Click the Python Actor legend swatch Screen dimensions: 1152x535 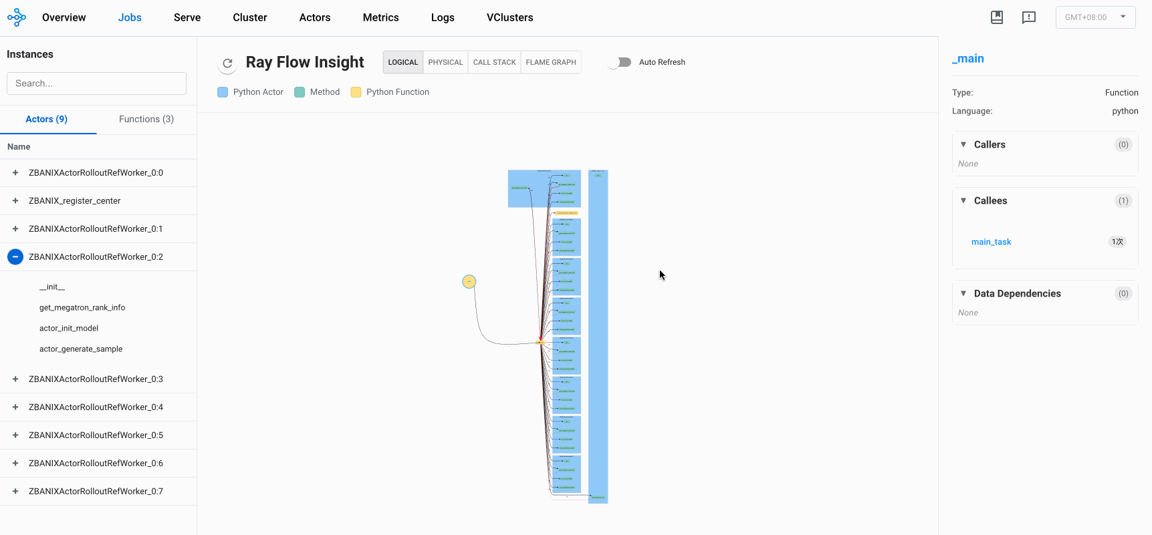pyautogui.click(x=223, y=92)
